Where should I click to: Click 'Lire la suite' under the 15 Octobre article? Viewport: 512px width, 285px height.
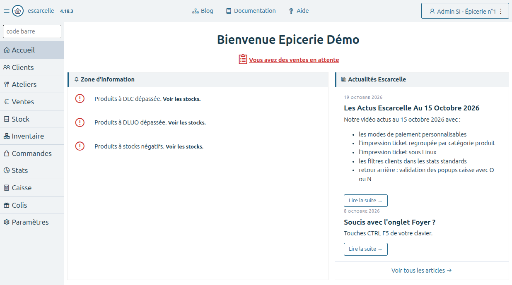click(x=366, y=201)
